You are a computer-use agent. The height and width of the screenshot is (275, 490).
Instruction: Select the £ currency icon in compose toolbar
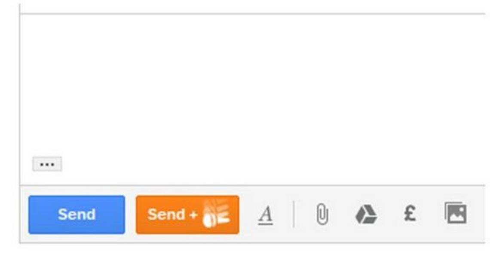[x=410, y=214]
